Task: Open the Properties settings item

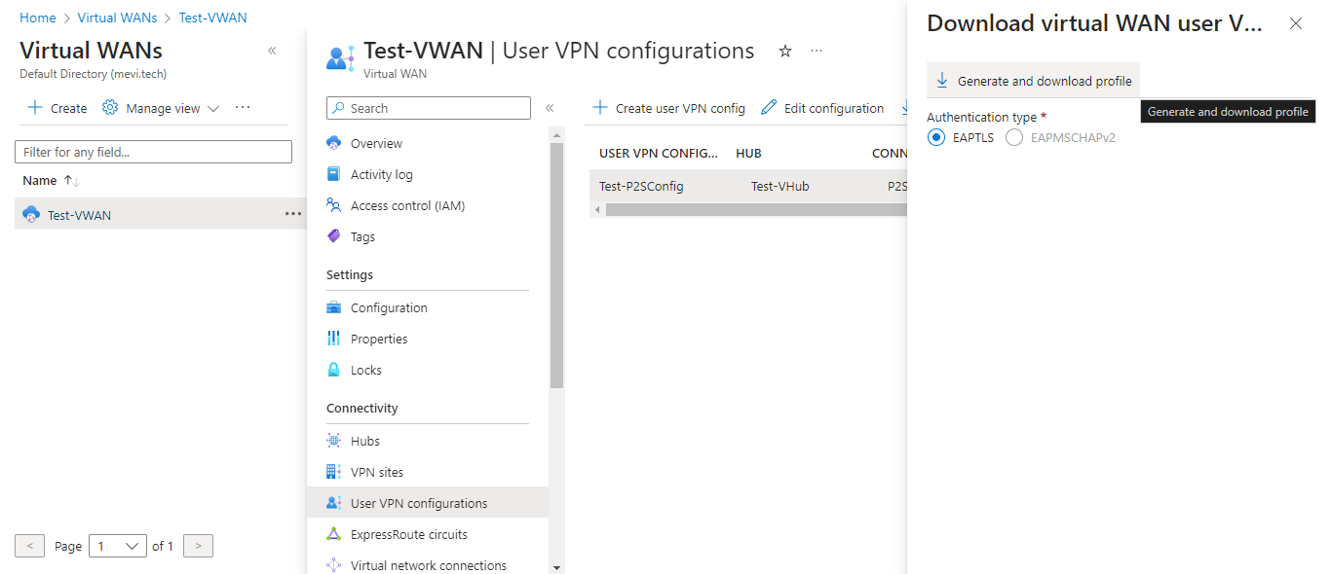Action: [379, 339]
